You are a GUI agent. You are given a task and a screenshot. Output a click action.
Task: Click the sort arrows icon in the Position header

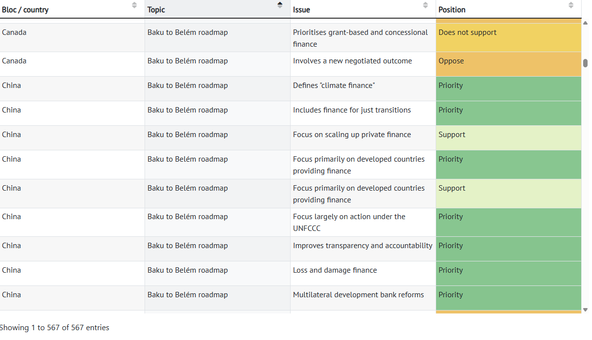coord(571,5)
